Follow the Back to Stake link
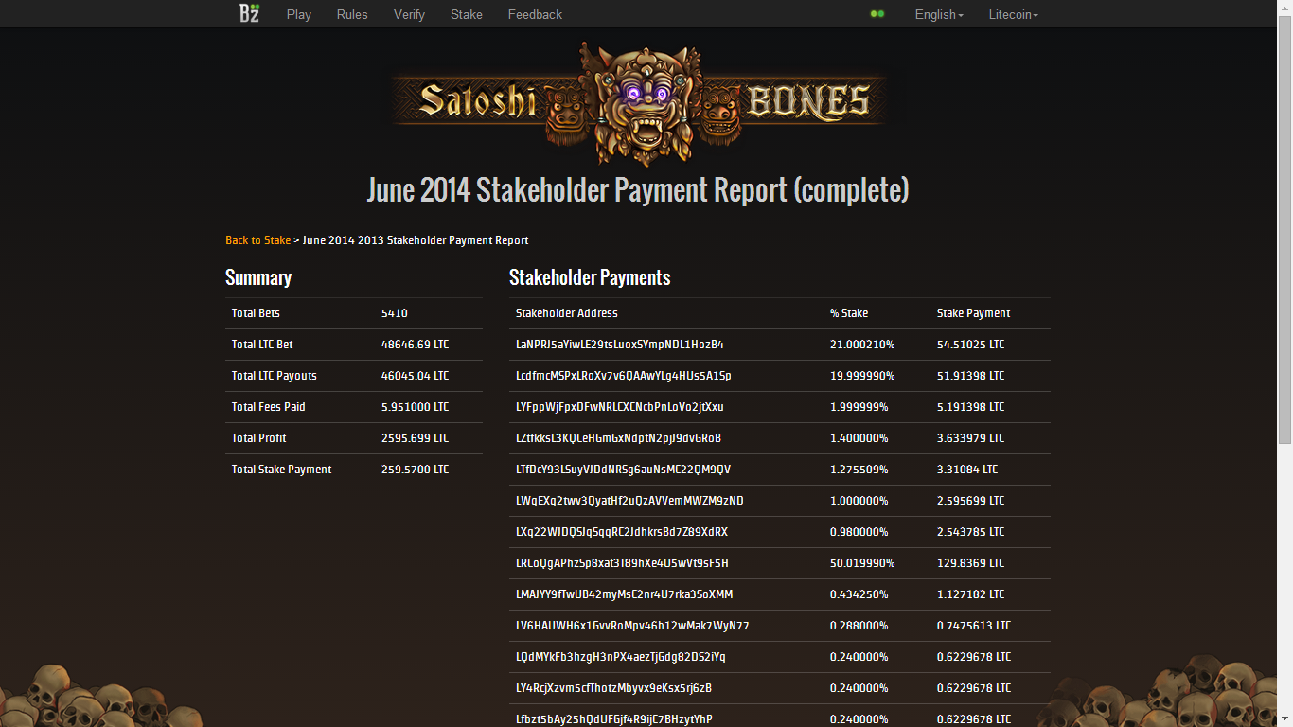Image resolution: width=1293 pixels, height=727 pixels. [257, 240]
